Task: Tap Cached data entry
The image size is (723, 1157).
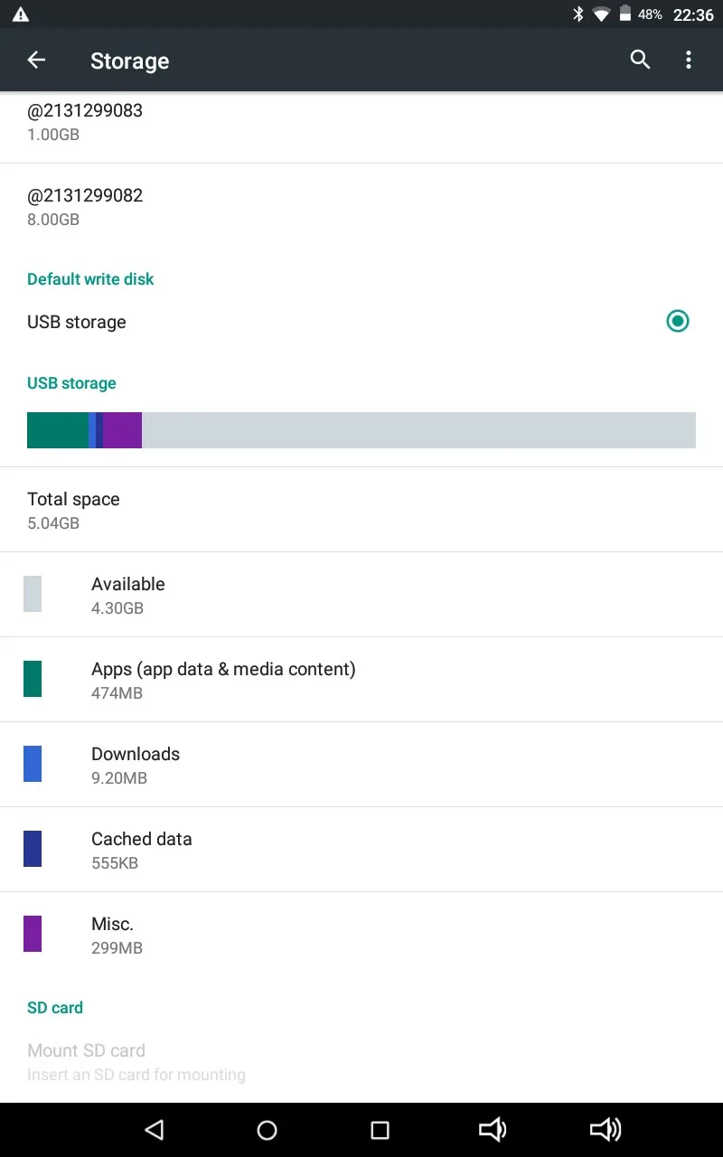Action: (361, 850)
